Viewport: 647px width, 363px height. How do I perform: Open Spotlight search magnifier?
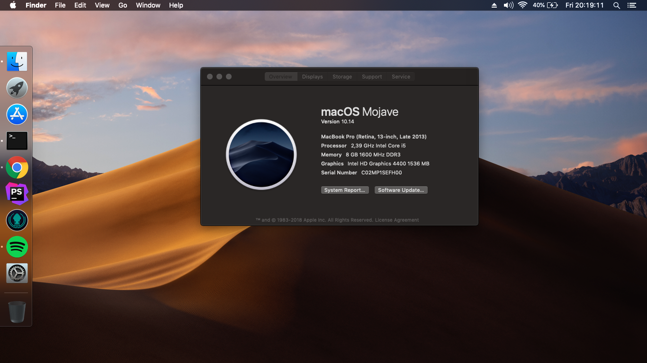(x=617, y=5)
